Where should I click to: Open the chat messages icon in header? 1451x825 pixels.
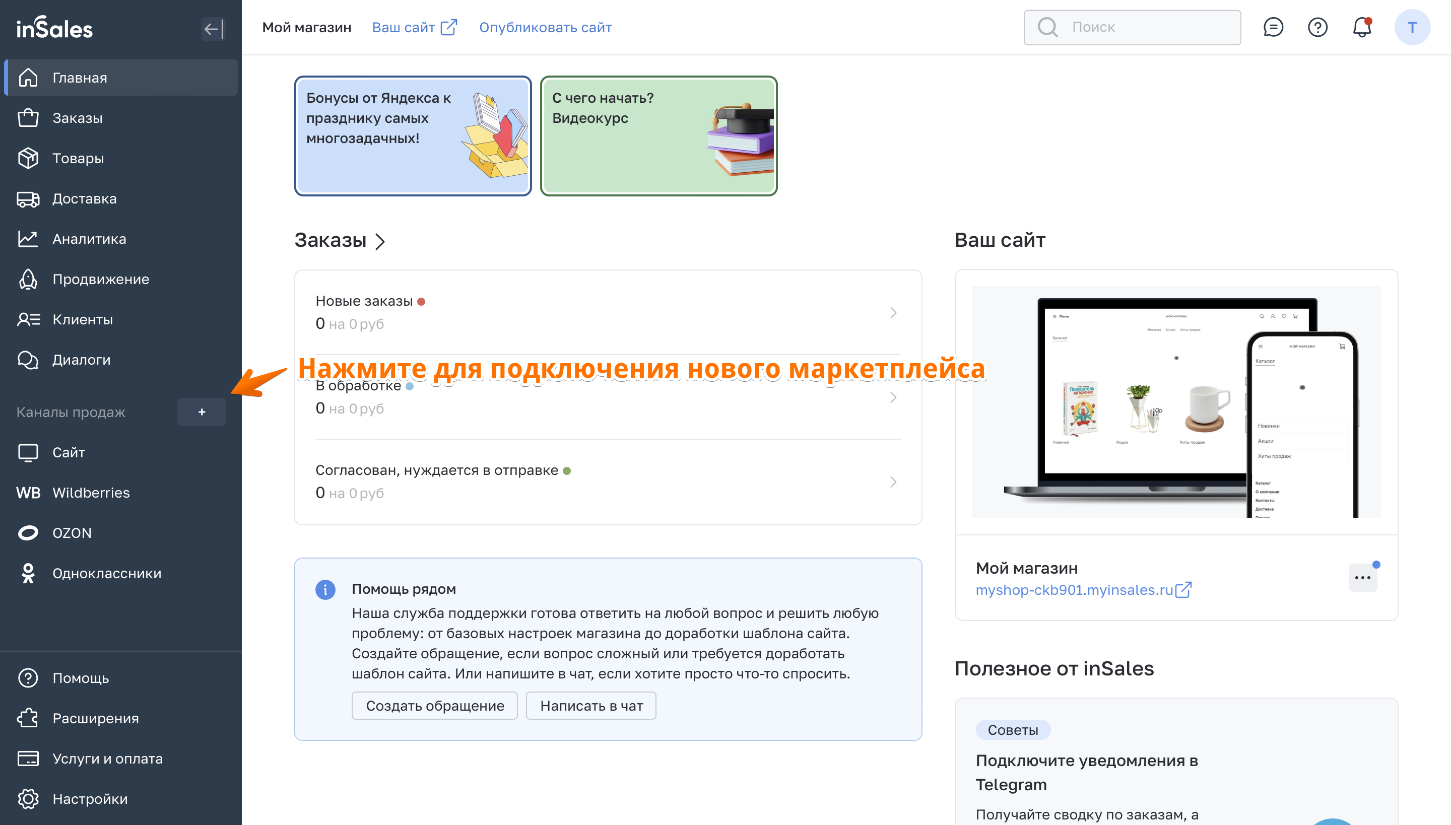click(x=1273, y=27)
